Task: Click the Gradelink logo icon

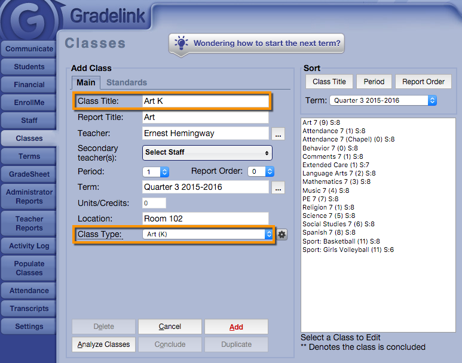Action: [x=28, y=21]
